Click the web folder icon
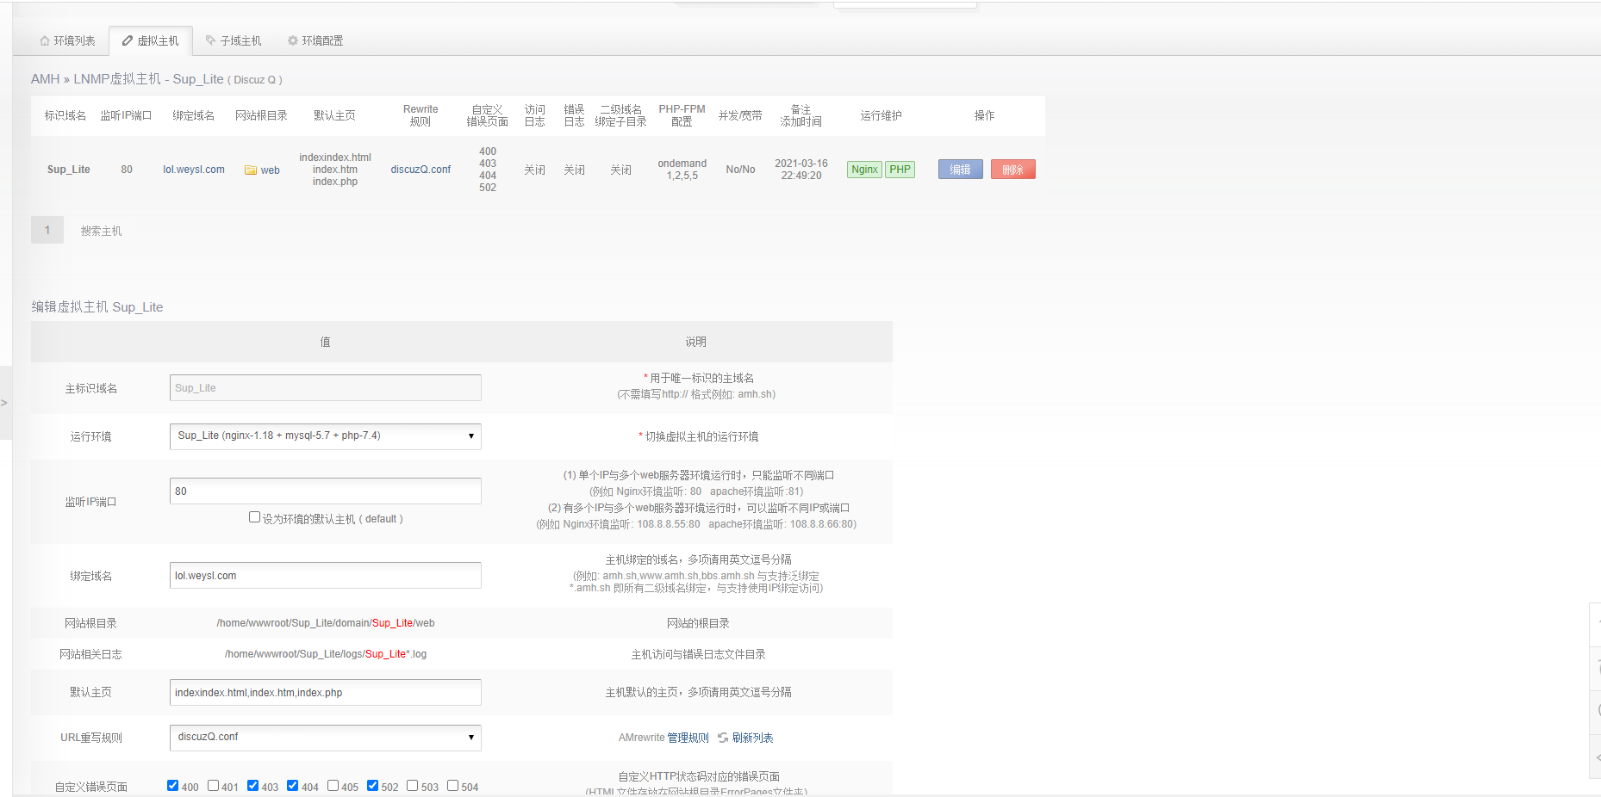1601x797 pixels. (x=251, y=170)
